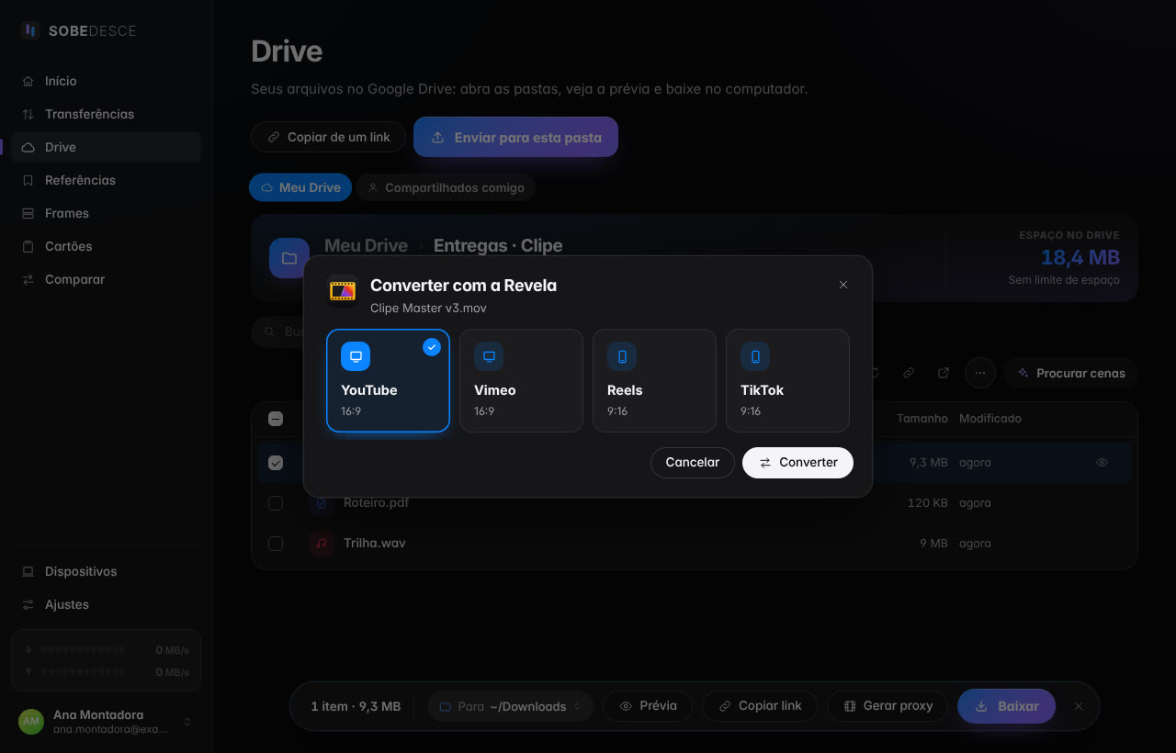Select the TikTok 9:16 preset
Image resolution: width=1176 pixels, height=753 pixels.
(787, 380)
